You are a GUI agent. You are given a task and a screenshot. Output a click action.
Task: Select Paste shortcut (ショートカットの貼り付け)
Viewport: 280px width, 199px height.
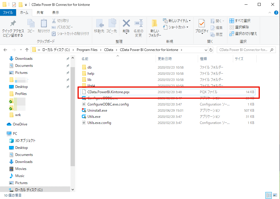[70, 34]
